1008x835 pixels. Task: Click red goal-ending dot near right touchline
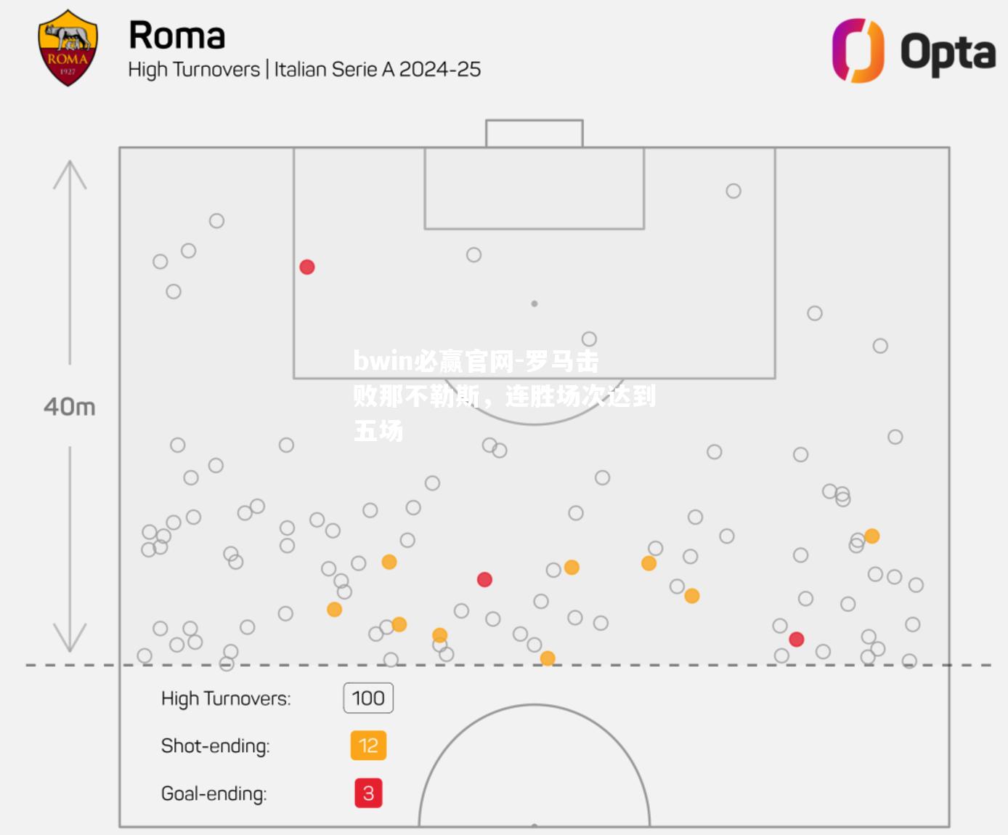tap(797, 640)
